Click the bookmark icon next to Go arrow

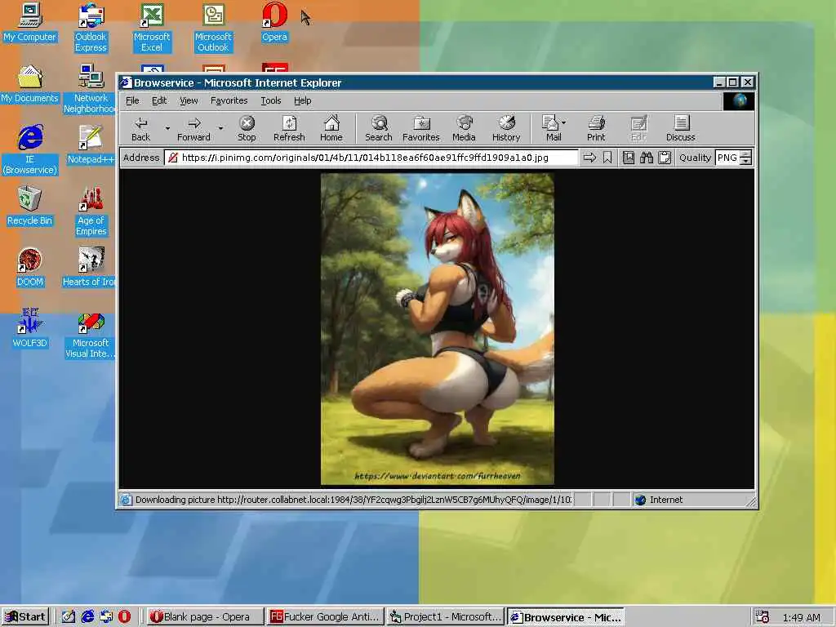[x=607, y=158]
